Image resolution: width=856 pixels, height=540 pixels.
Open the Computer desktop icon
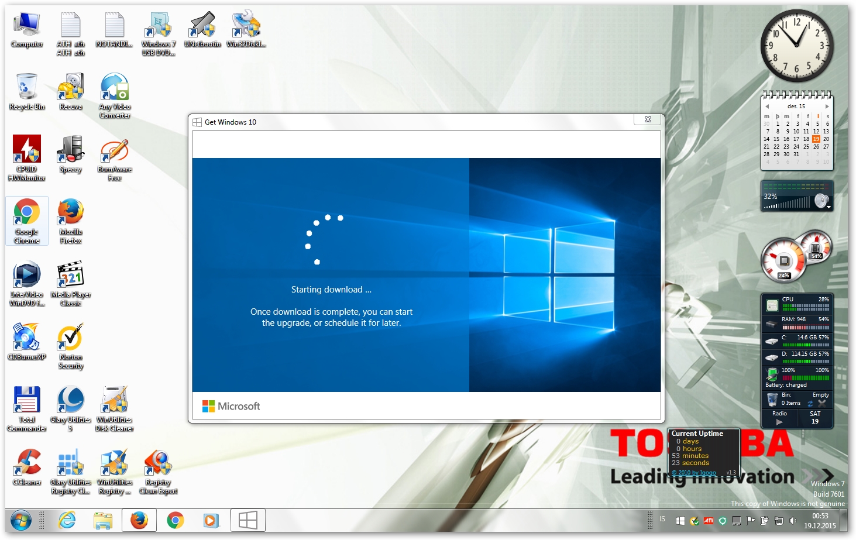pos(27,30)
